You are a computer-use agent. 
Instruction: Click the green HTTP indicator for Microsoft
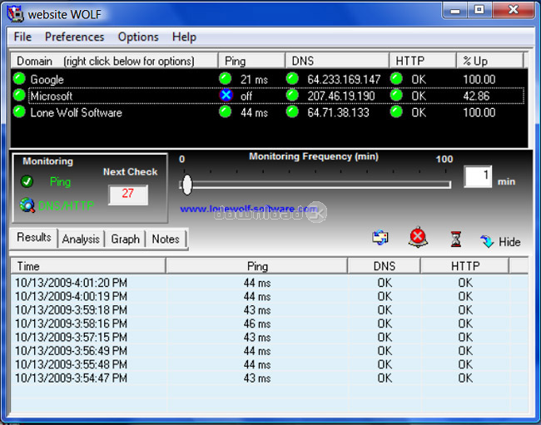(x=396, y=95)
